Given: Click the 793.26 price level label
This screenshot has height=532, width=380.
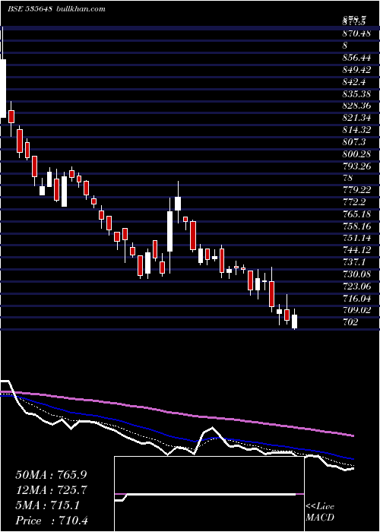Looking at the screenshot, I should pyautogui.click(x=356, y=166).
